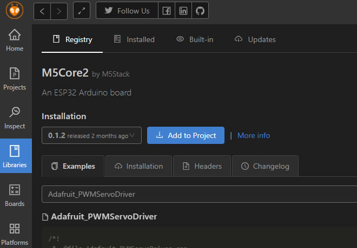357x248 pixels.
Task: Follow the More info link
Action: pos(253,135)
